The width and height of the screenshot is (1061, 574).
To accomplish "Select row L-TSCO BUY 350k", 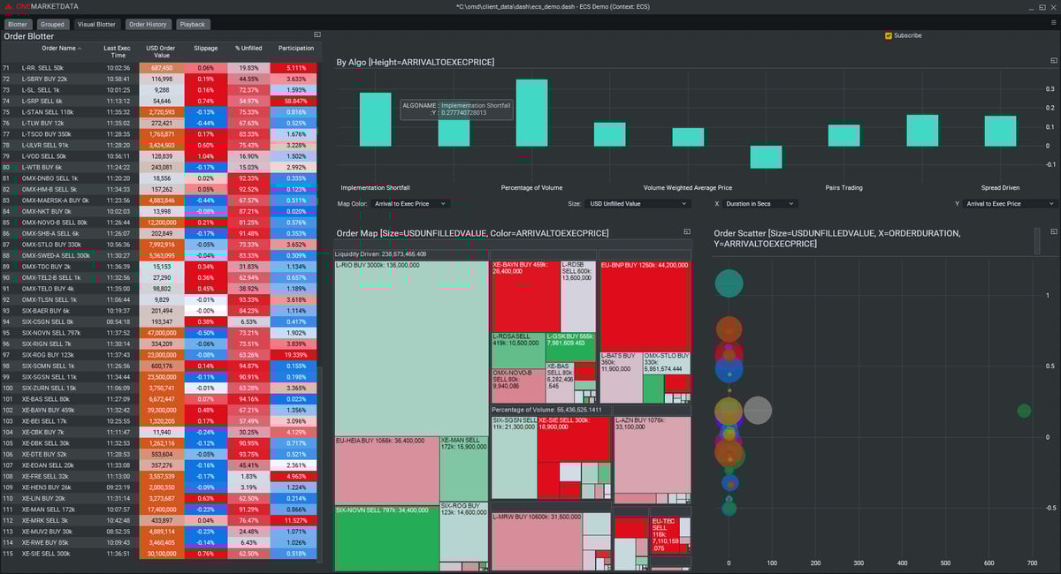I will click(160, 134).
